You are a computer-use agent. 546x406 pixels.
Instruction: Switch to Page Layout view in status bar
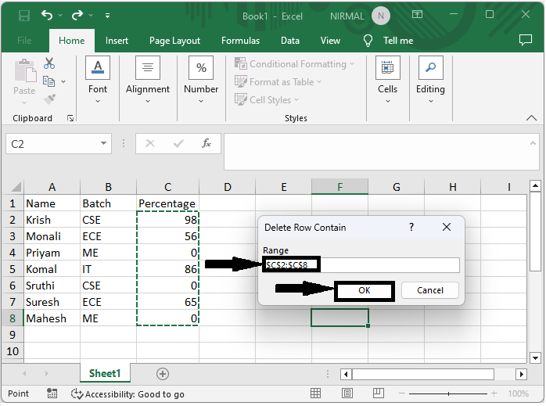(347, 393)
